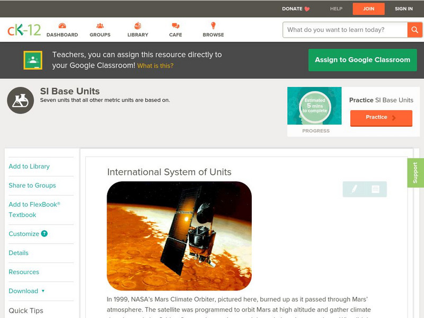Open the HELP link in top bar
Screen dimensions: 424x318
point(336,9)
